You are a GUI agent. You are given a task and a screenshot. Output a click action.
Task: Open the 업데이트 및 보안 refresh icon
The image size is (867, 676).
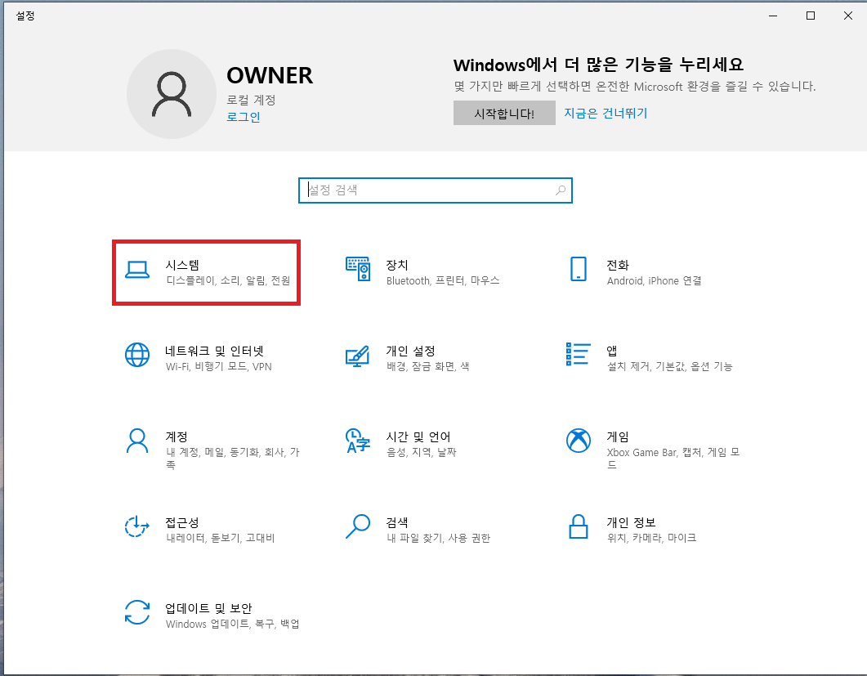[x=137, y=612]
